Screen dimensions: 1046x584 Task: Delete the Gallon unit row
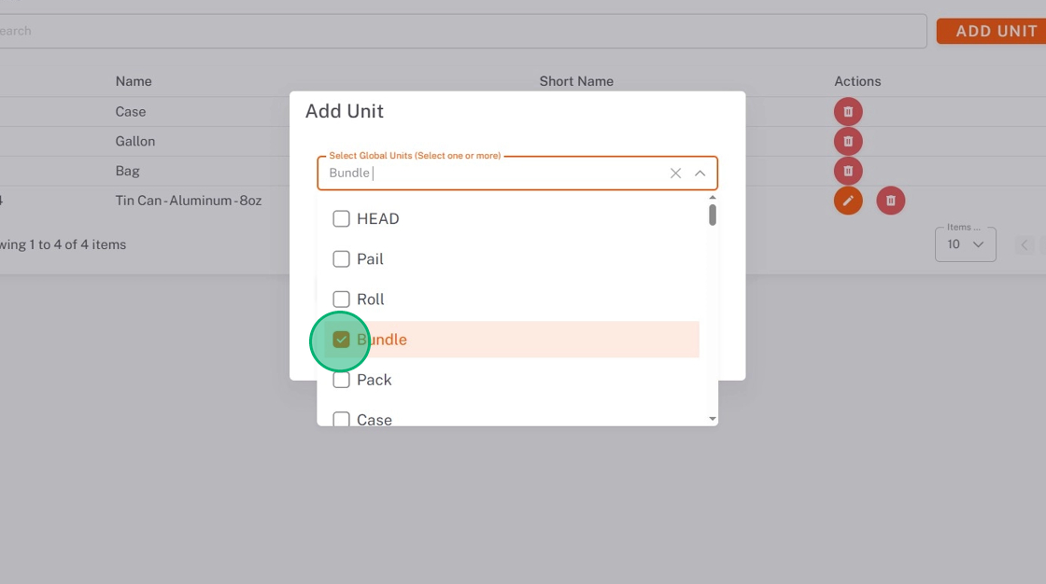click(848, 142)
